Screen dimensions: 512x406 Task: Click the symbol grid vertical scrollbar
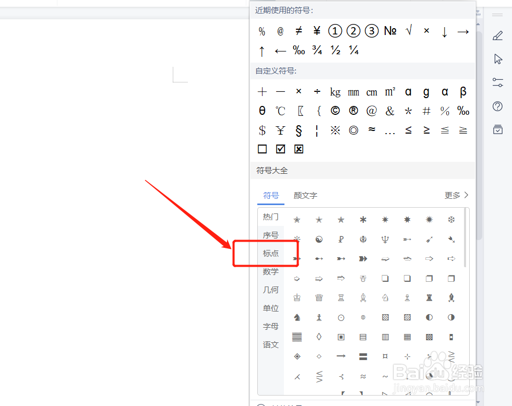pos(465,238)
